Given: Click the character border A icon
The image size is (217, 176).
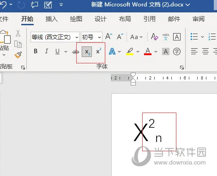Looking at the screenshot, I should tap(177, 37).
